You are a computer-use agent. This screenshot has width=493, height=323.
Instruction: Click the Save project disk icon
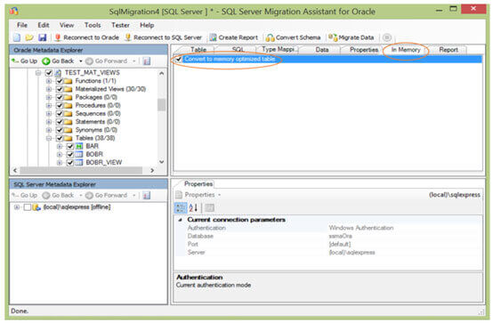[x=42, y=37]
